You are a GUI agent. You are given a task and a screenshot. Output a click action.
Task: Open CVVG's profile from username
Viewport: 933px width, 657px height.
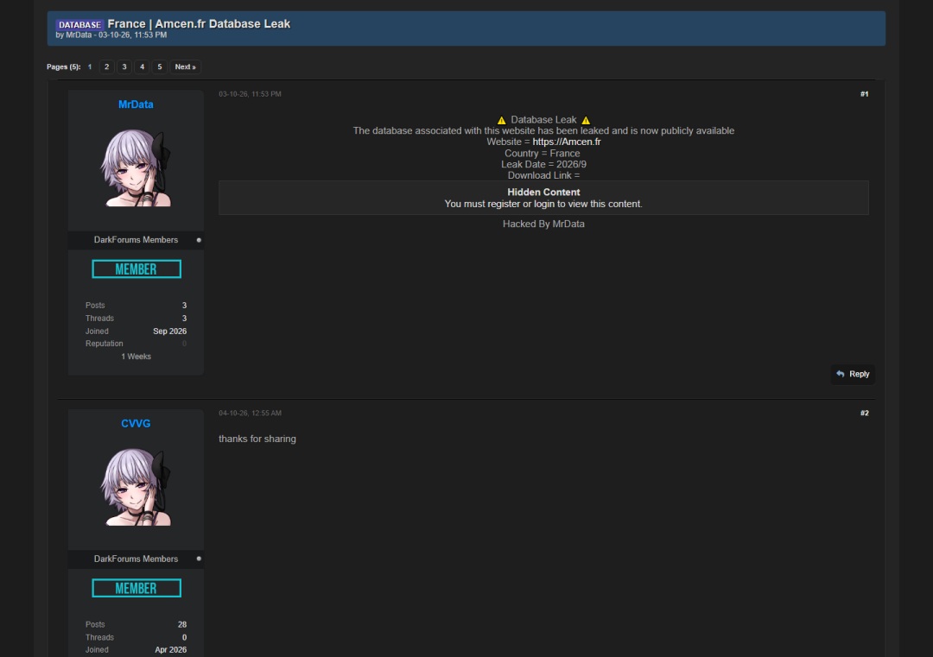(136, 423)
